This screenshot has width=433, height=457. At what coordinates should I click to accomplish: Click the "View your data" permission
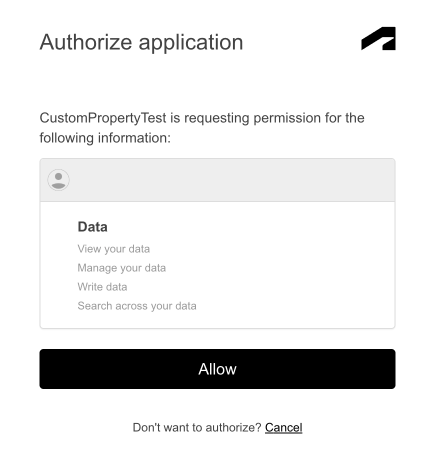tap(113, 249)
